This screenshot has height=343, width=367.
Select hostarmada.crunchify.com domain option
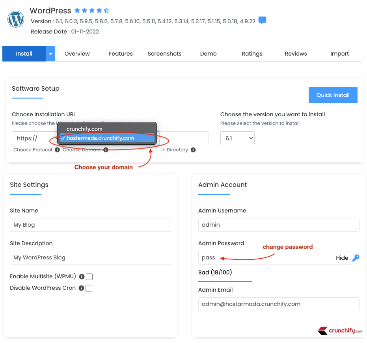107,138
